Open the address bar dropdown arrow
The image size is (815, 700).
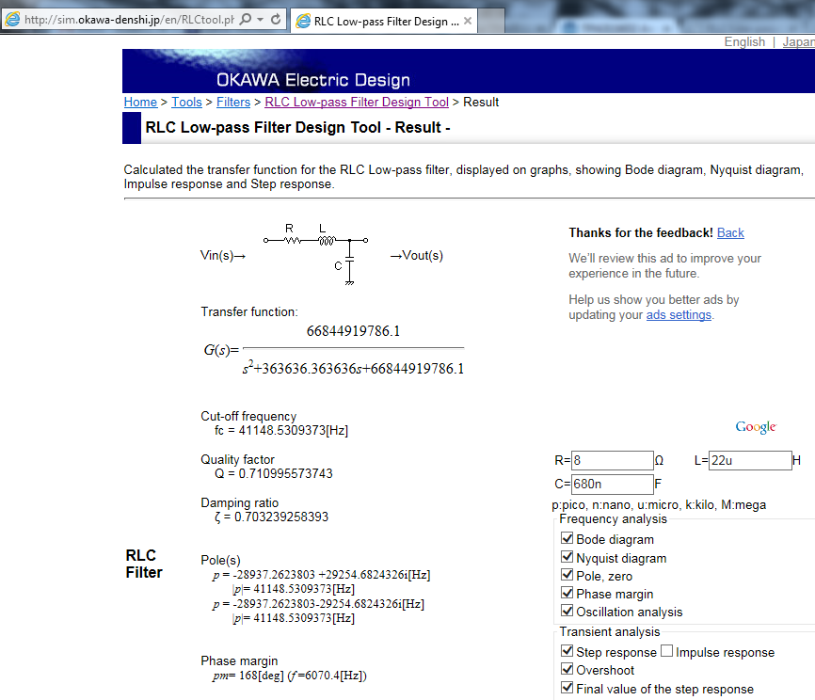click(x=261, y=20)
